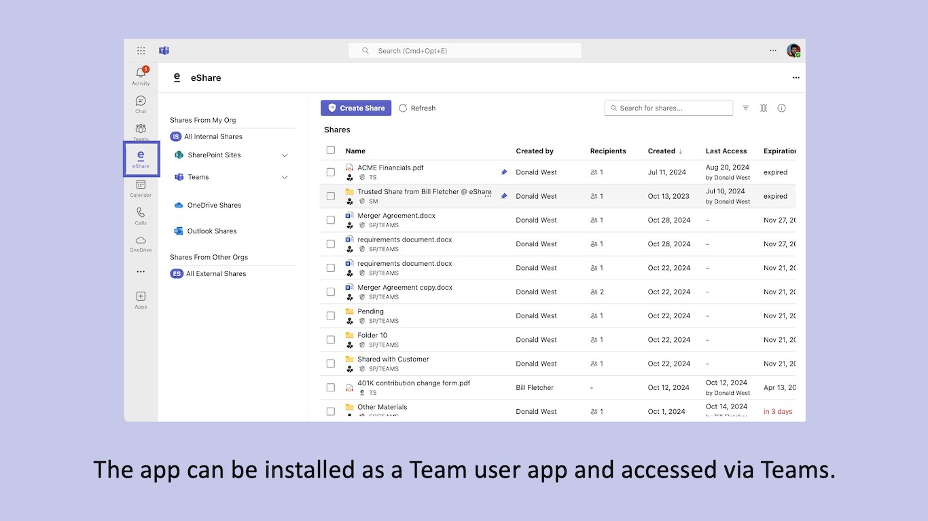Open the Calendar app icon
The image size is (928, 521).
pyautogui.click(x=141, y=185)
